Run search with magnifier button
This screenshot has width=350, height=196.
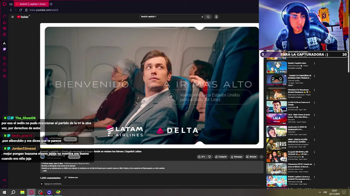point(208,17)
